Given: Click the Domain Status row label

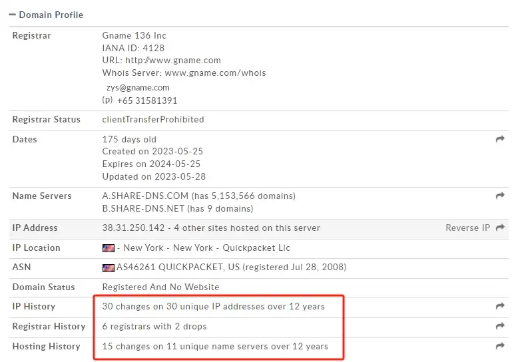Looking at the screenshot, I should 43,287.
